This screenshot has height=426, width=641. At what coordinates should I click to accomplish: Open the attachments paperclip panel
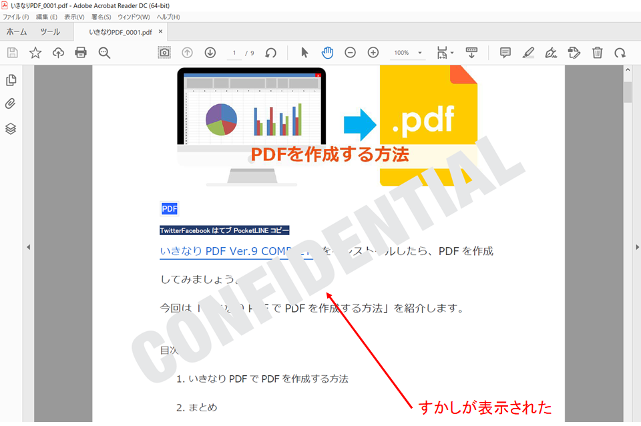point(11,104)
